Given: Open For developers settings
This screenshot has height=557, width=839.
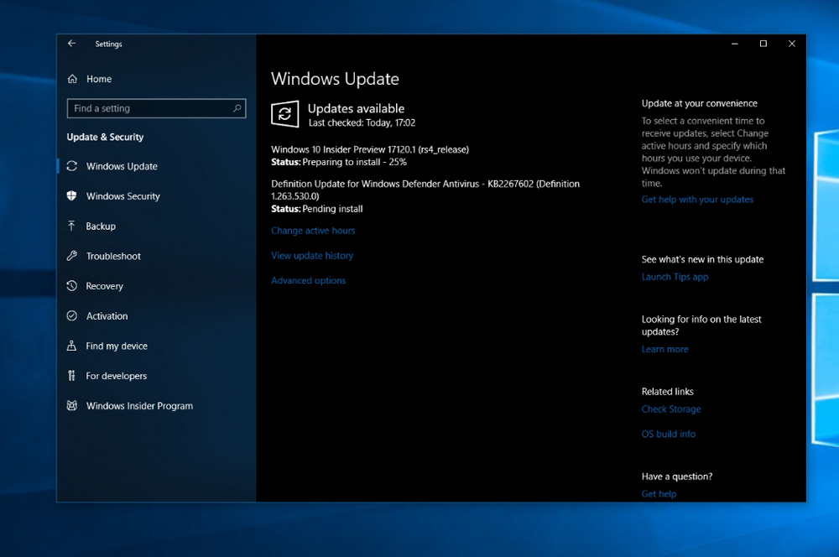Looking at the screenshot, I should click(x=116, y=376).
